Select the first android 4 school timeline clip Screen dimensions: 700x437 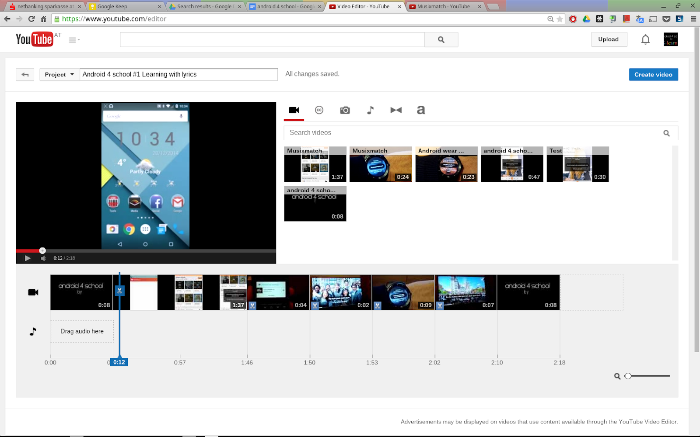click(x=81, y=292)
